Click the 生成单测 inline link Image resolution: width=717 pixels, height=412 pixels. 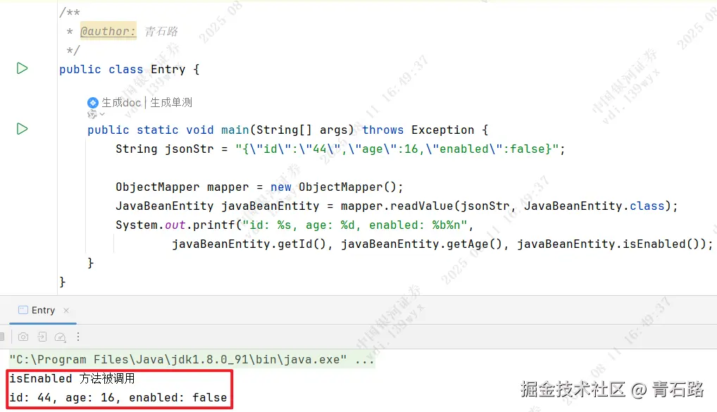171,102
